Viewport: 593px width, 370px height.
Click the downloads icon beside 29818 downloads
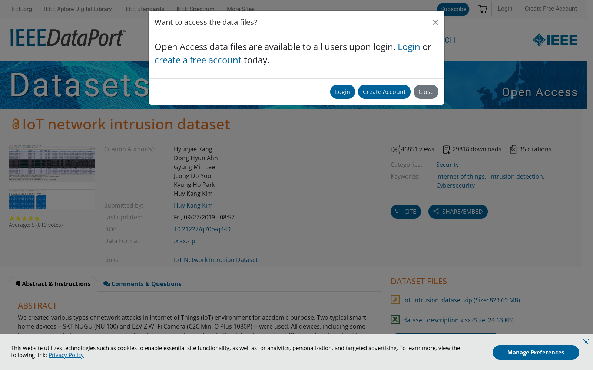point(447,149)
